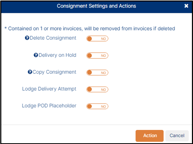Turn on the Copy Consignment switch
This screenshot has width=193, height=144.
coord(97,73)
